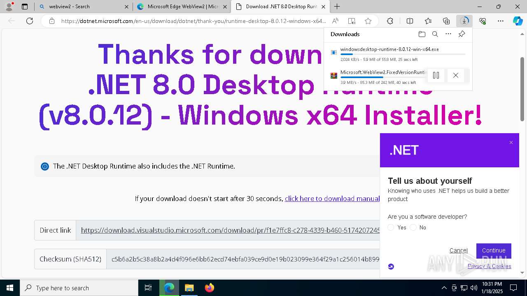Open the notification center
Image resolution: width=527 pixels, height=296 pixels.
tap(513, 288)
